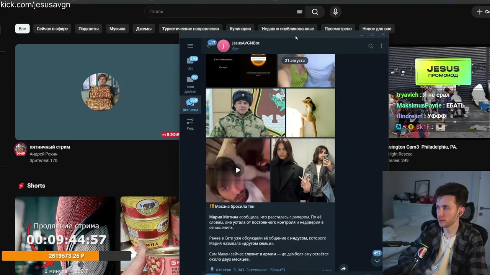Image resolution: width=490 pixels, height=275 pixels.
Task: Open the Cam3 Philadelphia, PA. video title
Action: [x=423, y=147]
